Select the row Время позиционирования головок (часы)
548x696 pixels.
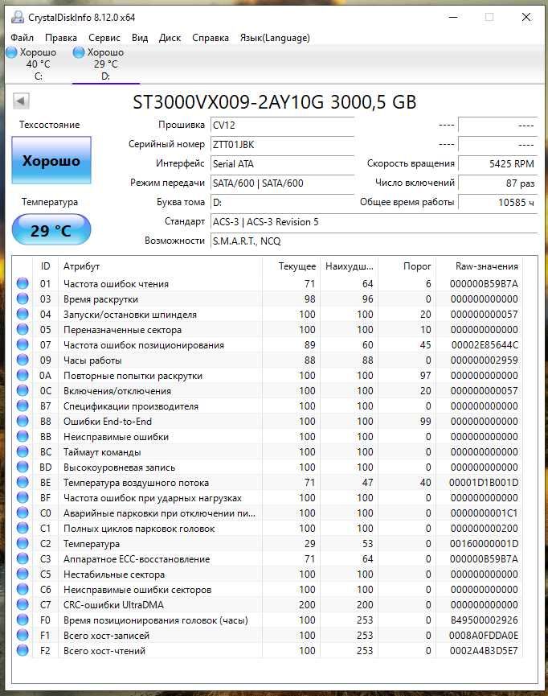268,620
